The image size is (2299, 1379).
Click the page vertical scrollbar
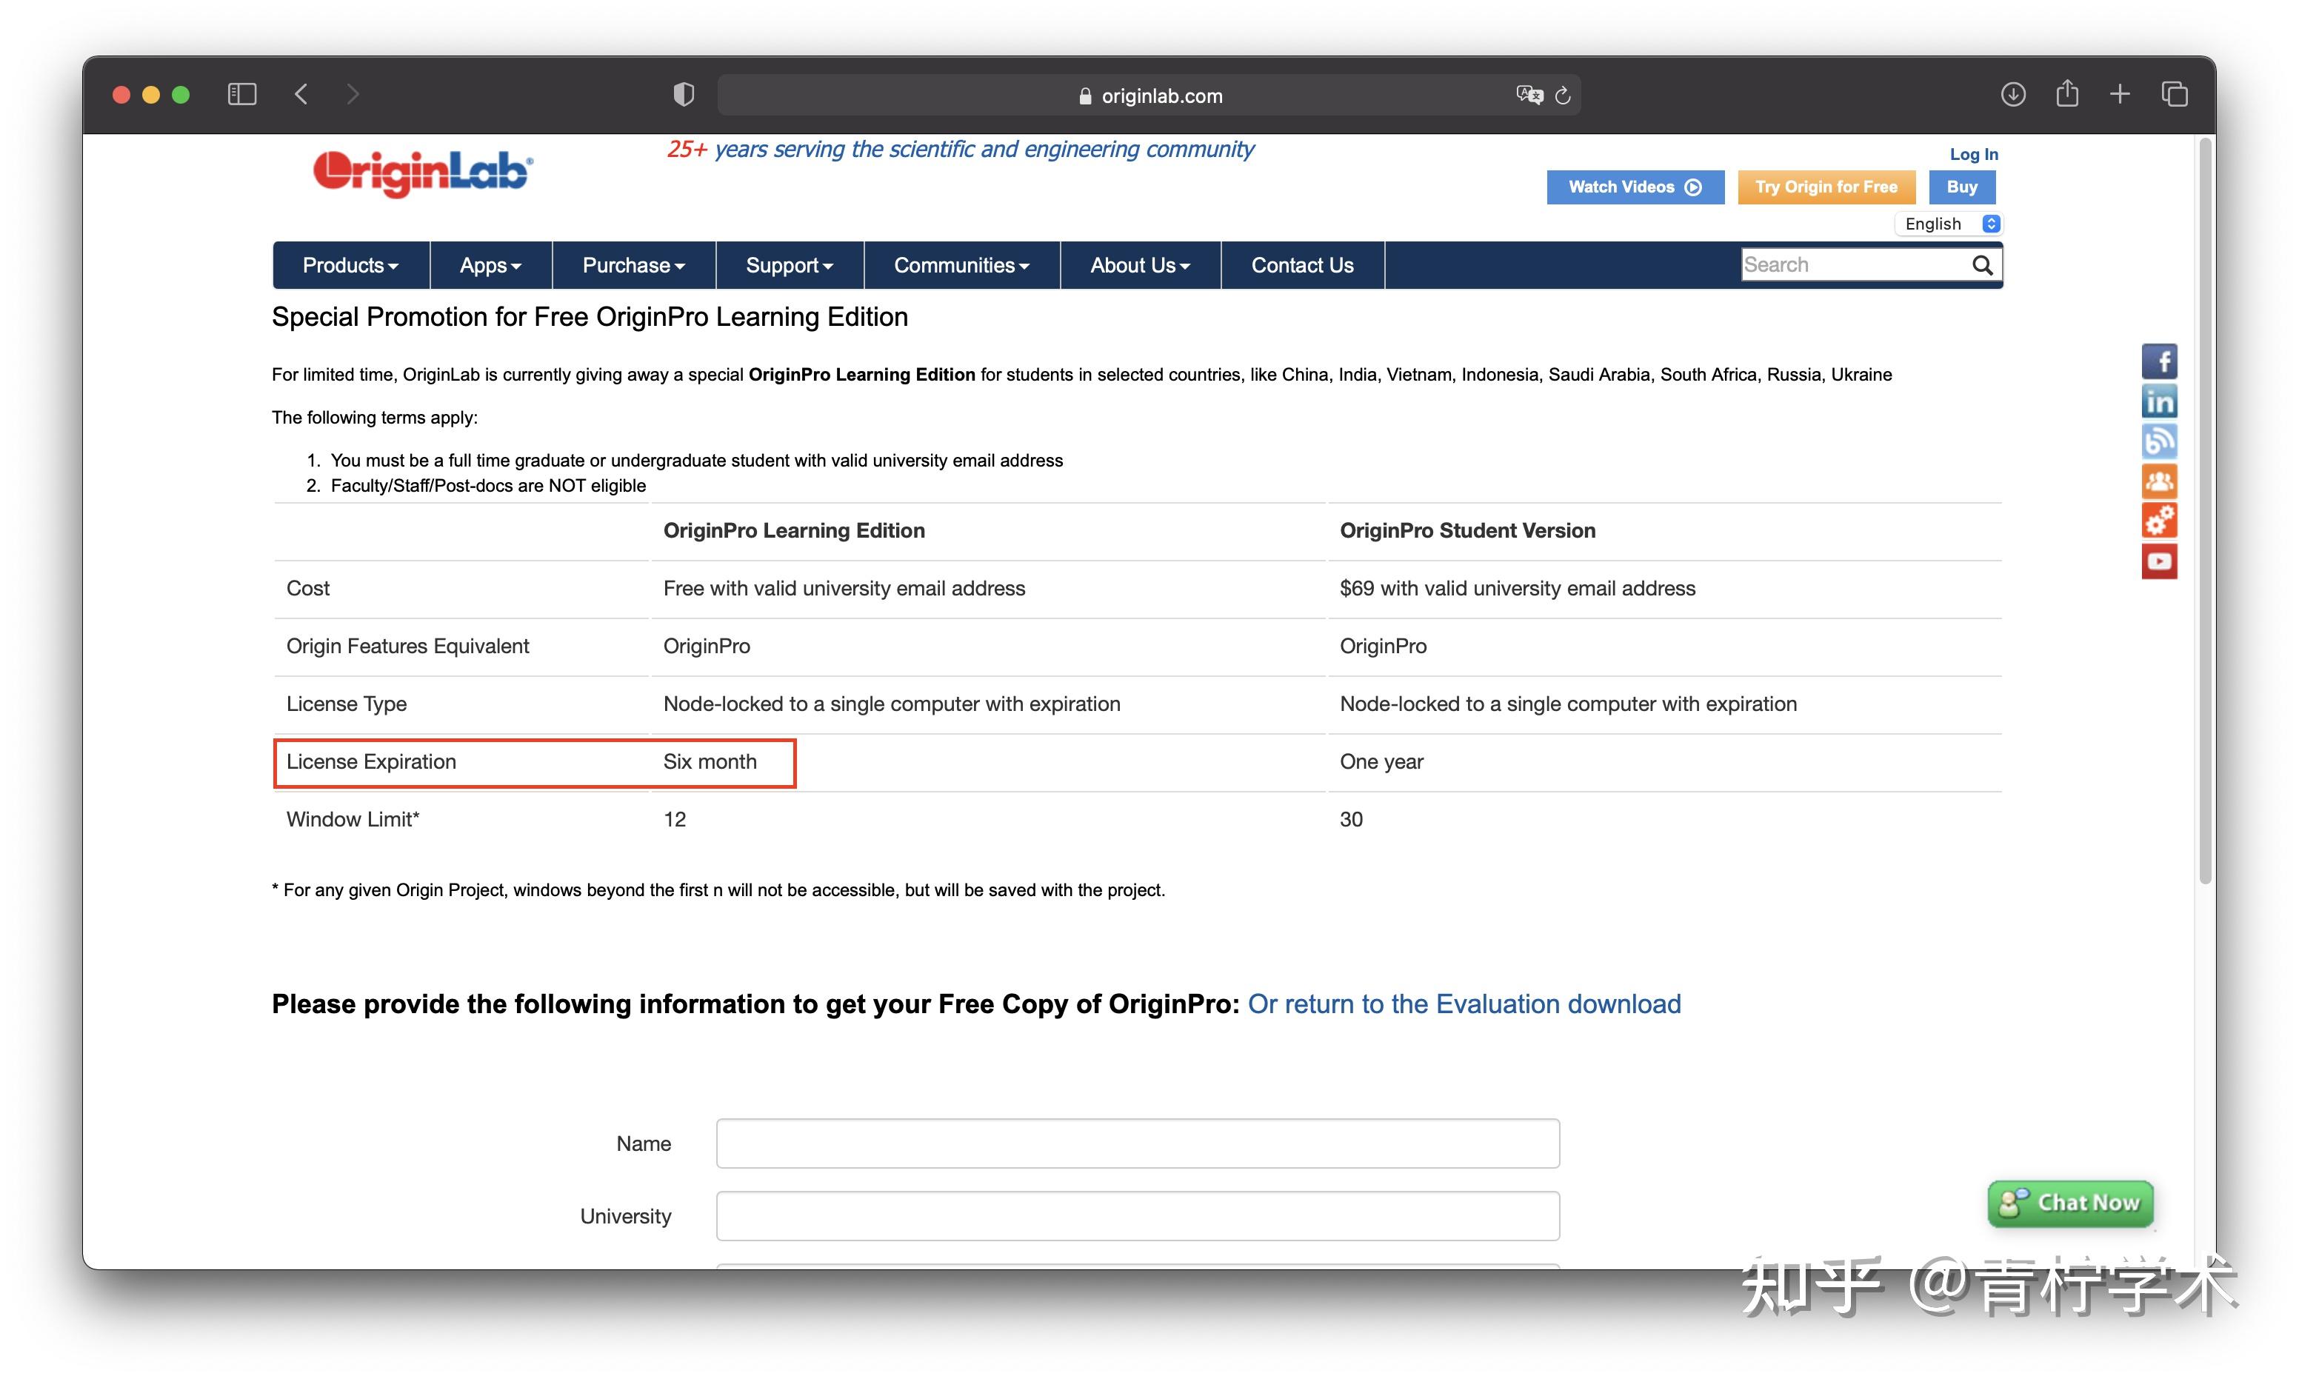(2204, 511)
